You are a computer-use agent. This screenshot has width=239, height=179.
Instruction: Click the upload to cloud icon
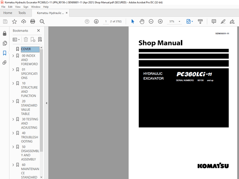(24, 22)
